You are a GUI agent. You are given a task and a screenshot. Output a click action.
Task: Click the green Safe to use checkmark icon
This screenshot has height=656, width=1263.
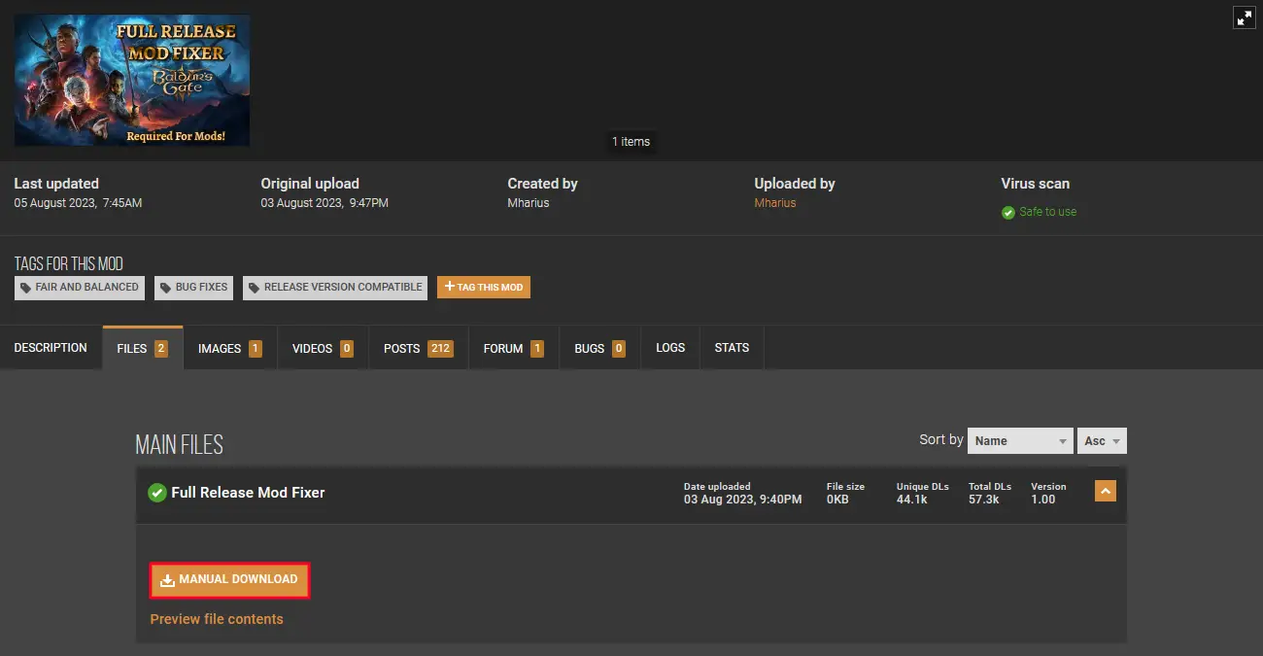click(x=1008, y=212)
